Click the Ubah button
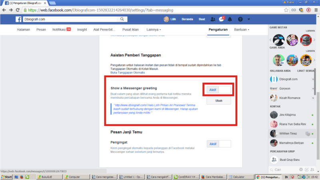The width and height of the screenshot is (320, 180). point(218,101)
